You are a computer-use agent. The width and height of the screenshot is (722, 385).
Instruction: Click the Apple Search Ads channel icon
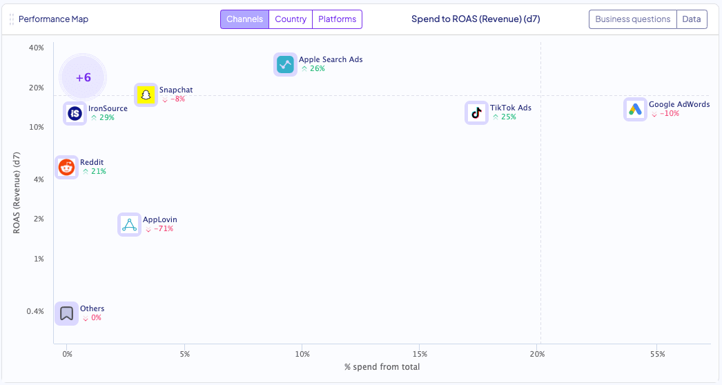pos(285,65)
